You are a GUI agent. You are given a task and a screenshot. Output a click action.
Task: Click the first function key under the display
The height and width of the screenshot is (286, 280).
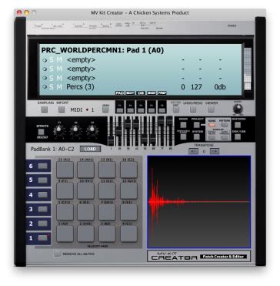(120, 110)
